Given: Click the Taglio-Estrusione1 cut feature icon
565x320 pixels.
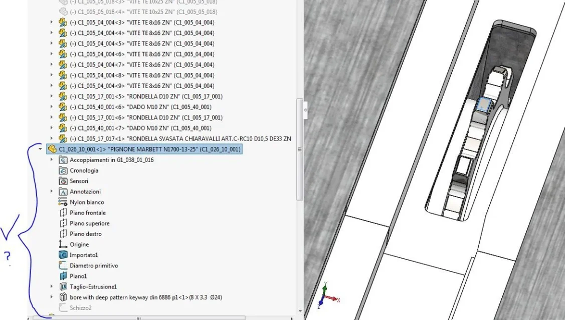Looking at the screenshot, I should (63, 286).
